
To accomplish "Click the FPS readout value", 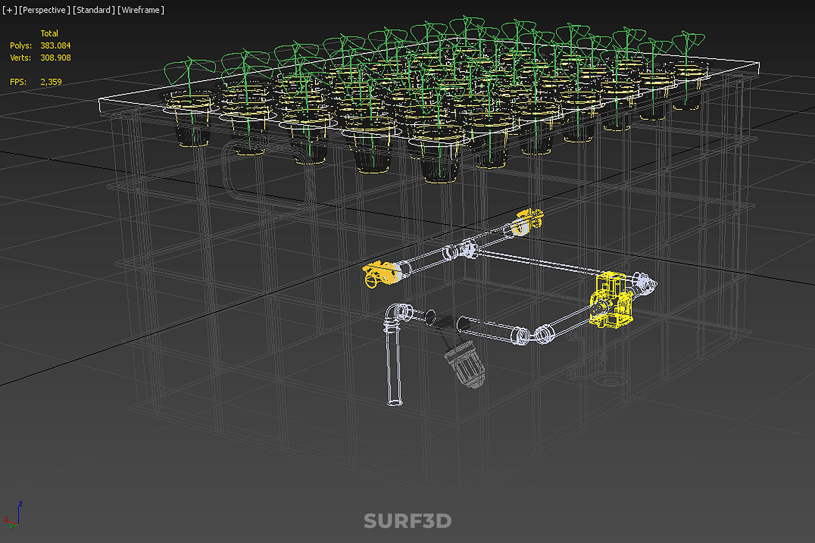I will pyautogui.click(x=51, y=82).
